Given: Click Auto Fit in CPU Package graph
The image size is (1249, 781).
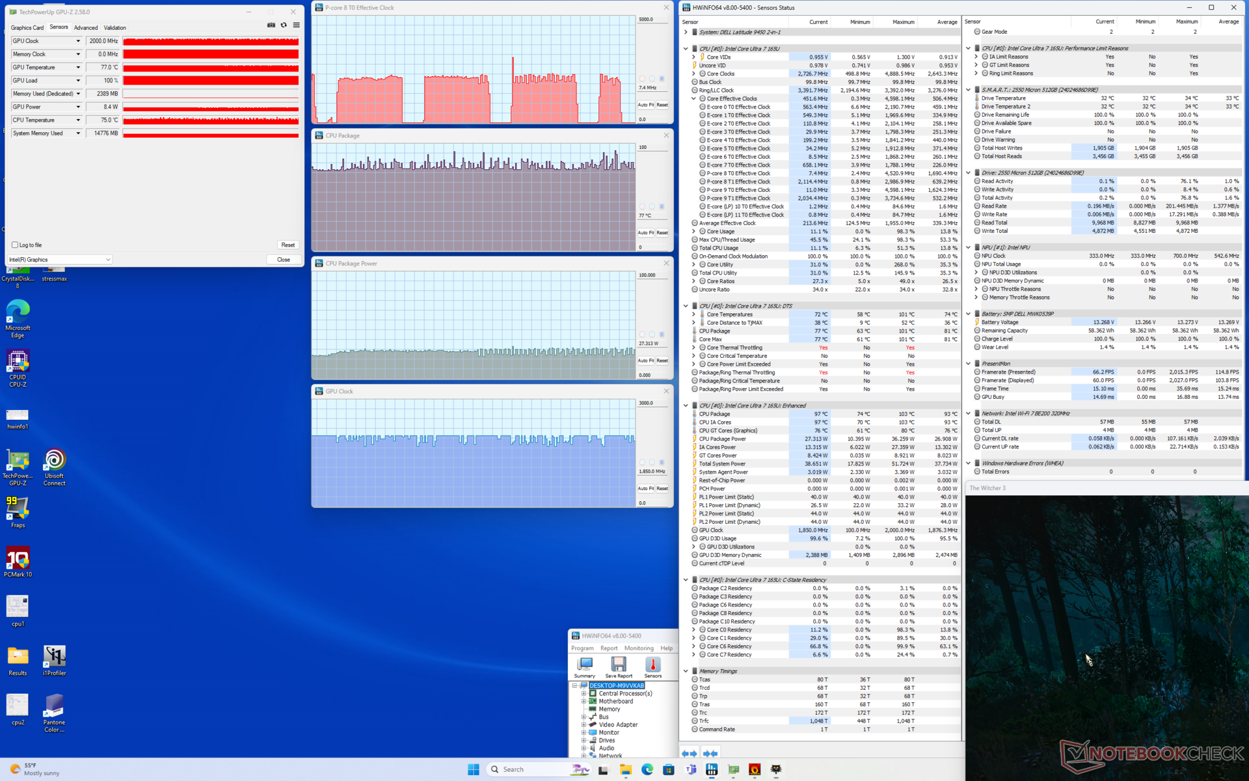Looking at the screenshot, I should (x=645, y=232).
